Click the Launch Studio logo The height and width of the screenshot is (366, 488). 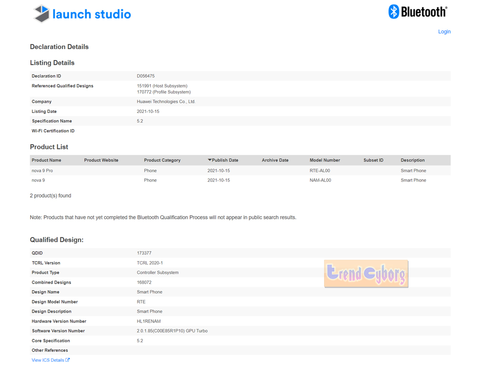(x=82, y=14)
